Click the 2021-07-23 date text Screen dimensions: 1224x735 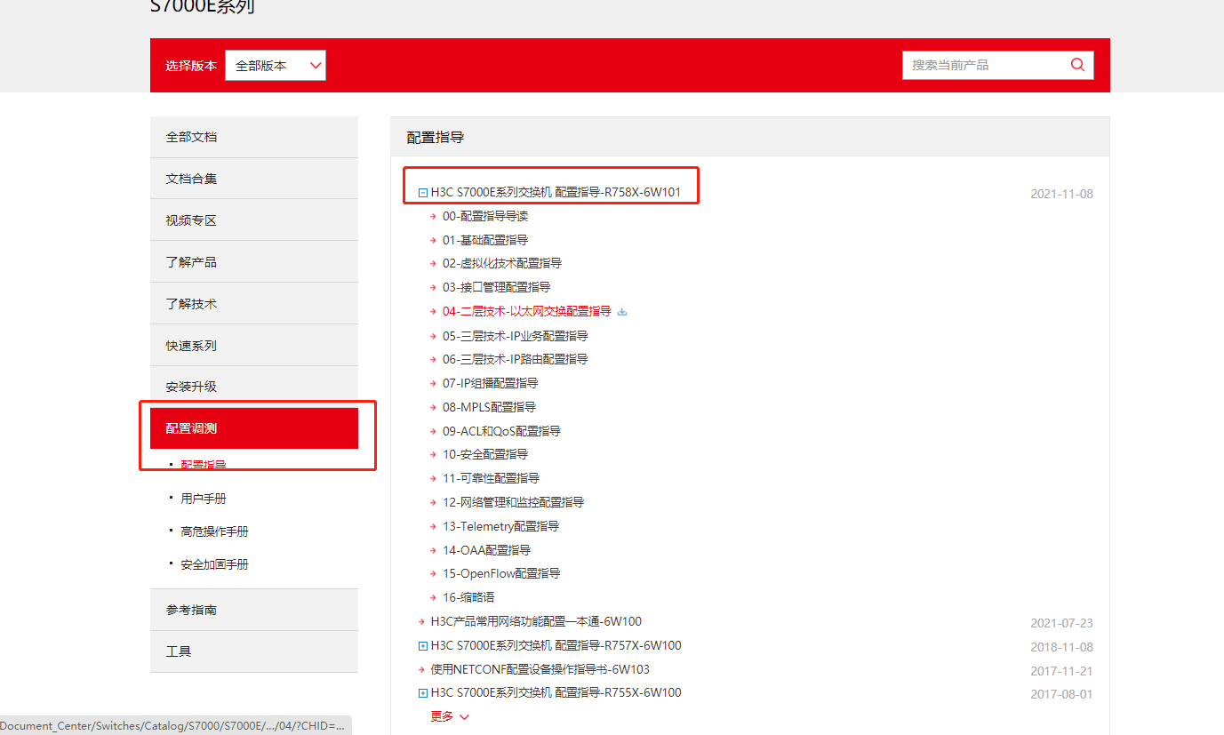[1061, 623]
